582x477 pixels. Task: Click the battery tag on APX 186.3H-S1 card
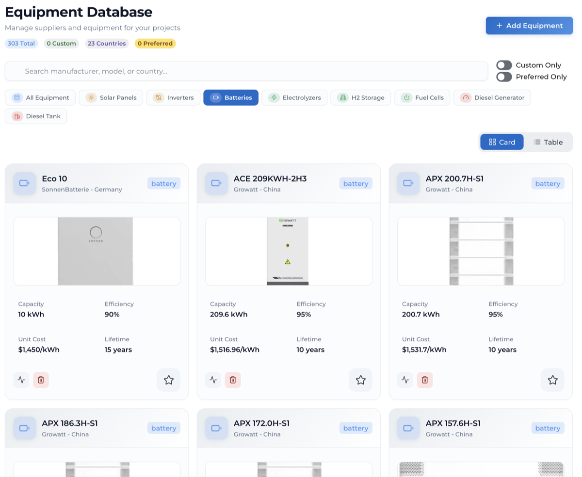point(164,428)
